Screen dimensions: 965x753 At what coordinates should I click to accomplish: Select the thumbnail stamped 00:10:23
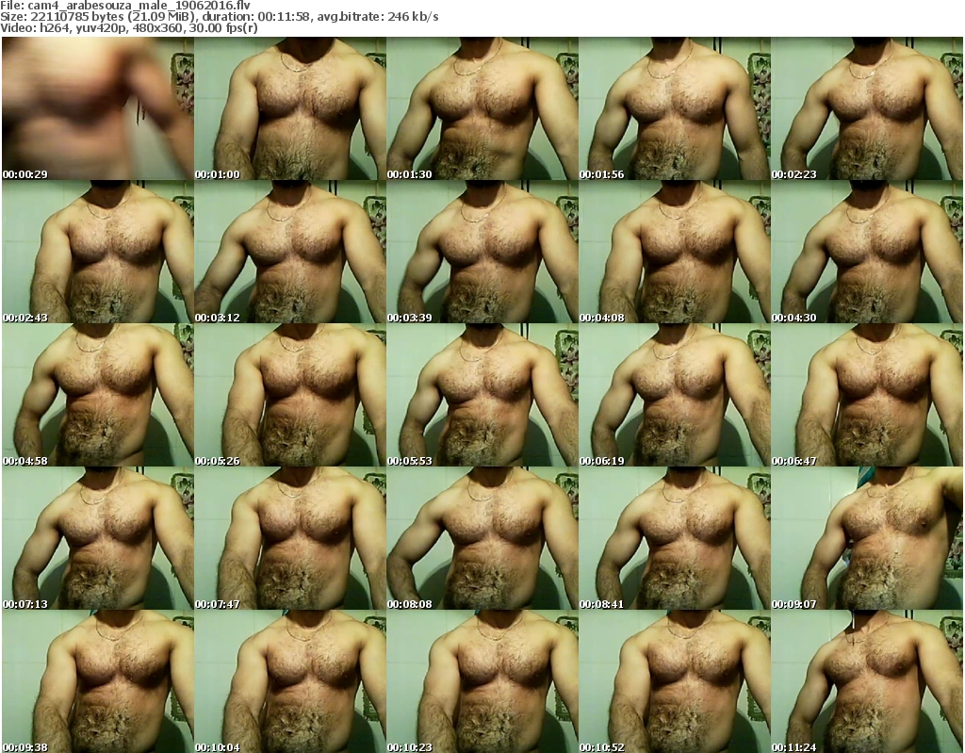click(x=482, y=681)
